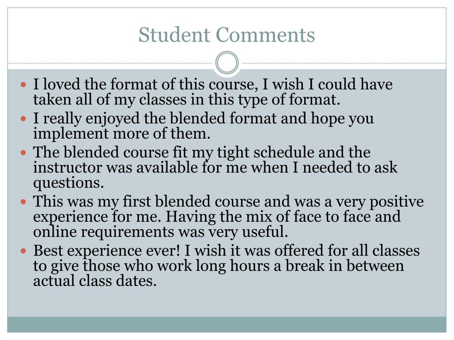Click the circle ornament below the title

[x=227, y=63]
